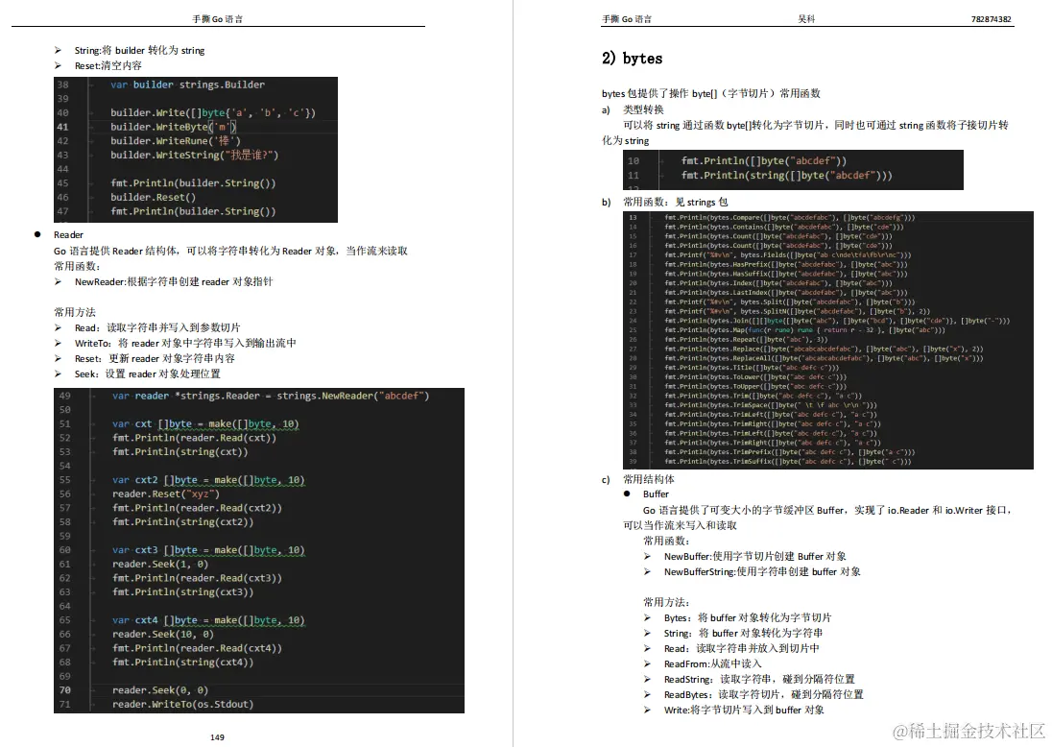Select code line 63 'fmt.Println(string(cxt3))'

pyautogui.click(x=182, y=592)
